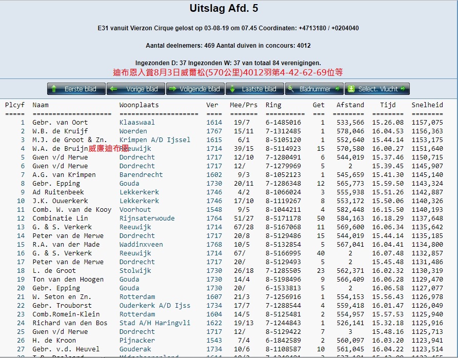
Task: Open Krimpen A/D Ijssel location link
Action: click(154, 140)
